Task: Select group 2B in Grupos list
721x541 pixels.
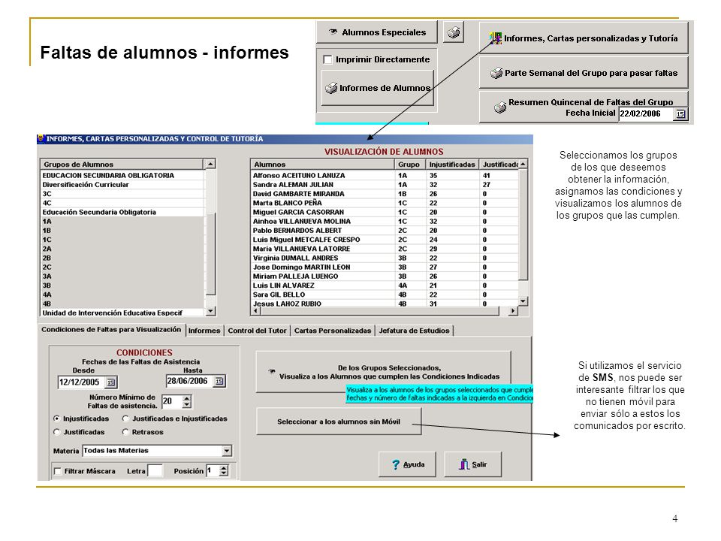Action: click(x=122, y=258)
